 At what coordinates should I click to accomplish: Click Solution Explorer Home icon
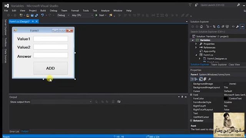coord(201,27)
